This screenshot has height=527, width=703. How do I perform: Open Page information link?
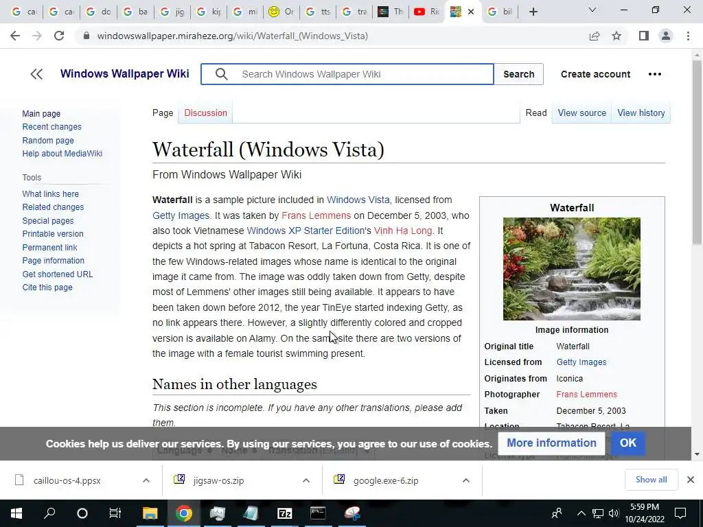54,260
